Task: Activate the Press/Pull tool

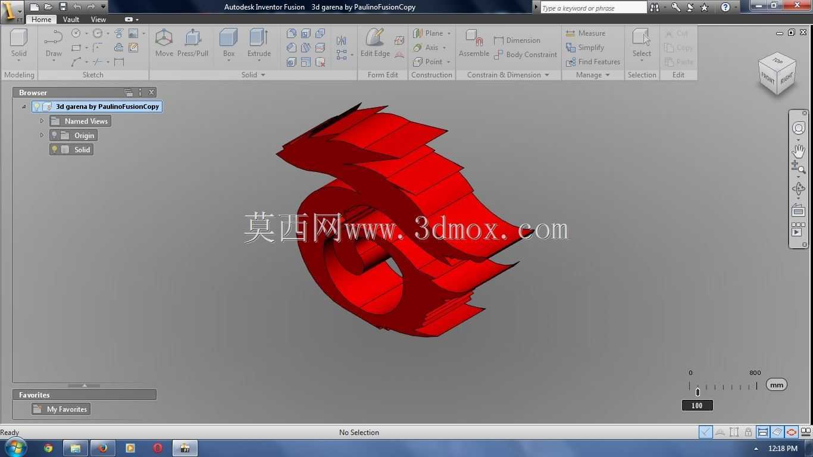Action: coord(193,43)
